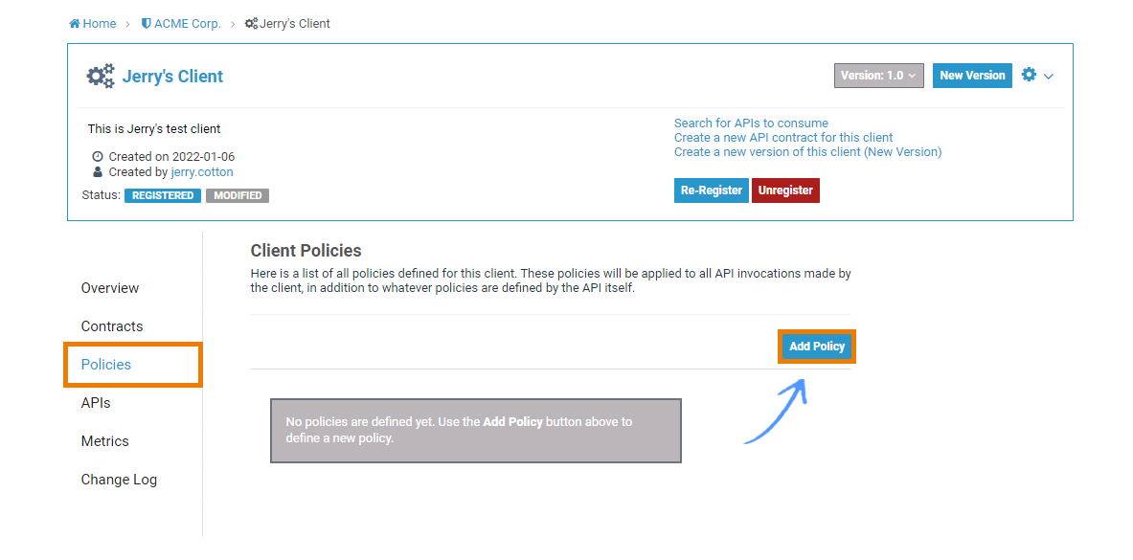Click the Client Policies heading

[306, 251]
